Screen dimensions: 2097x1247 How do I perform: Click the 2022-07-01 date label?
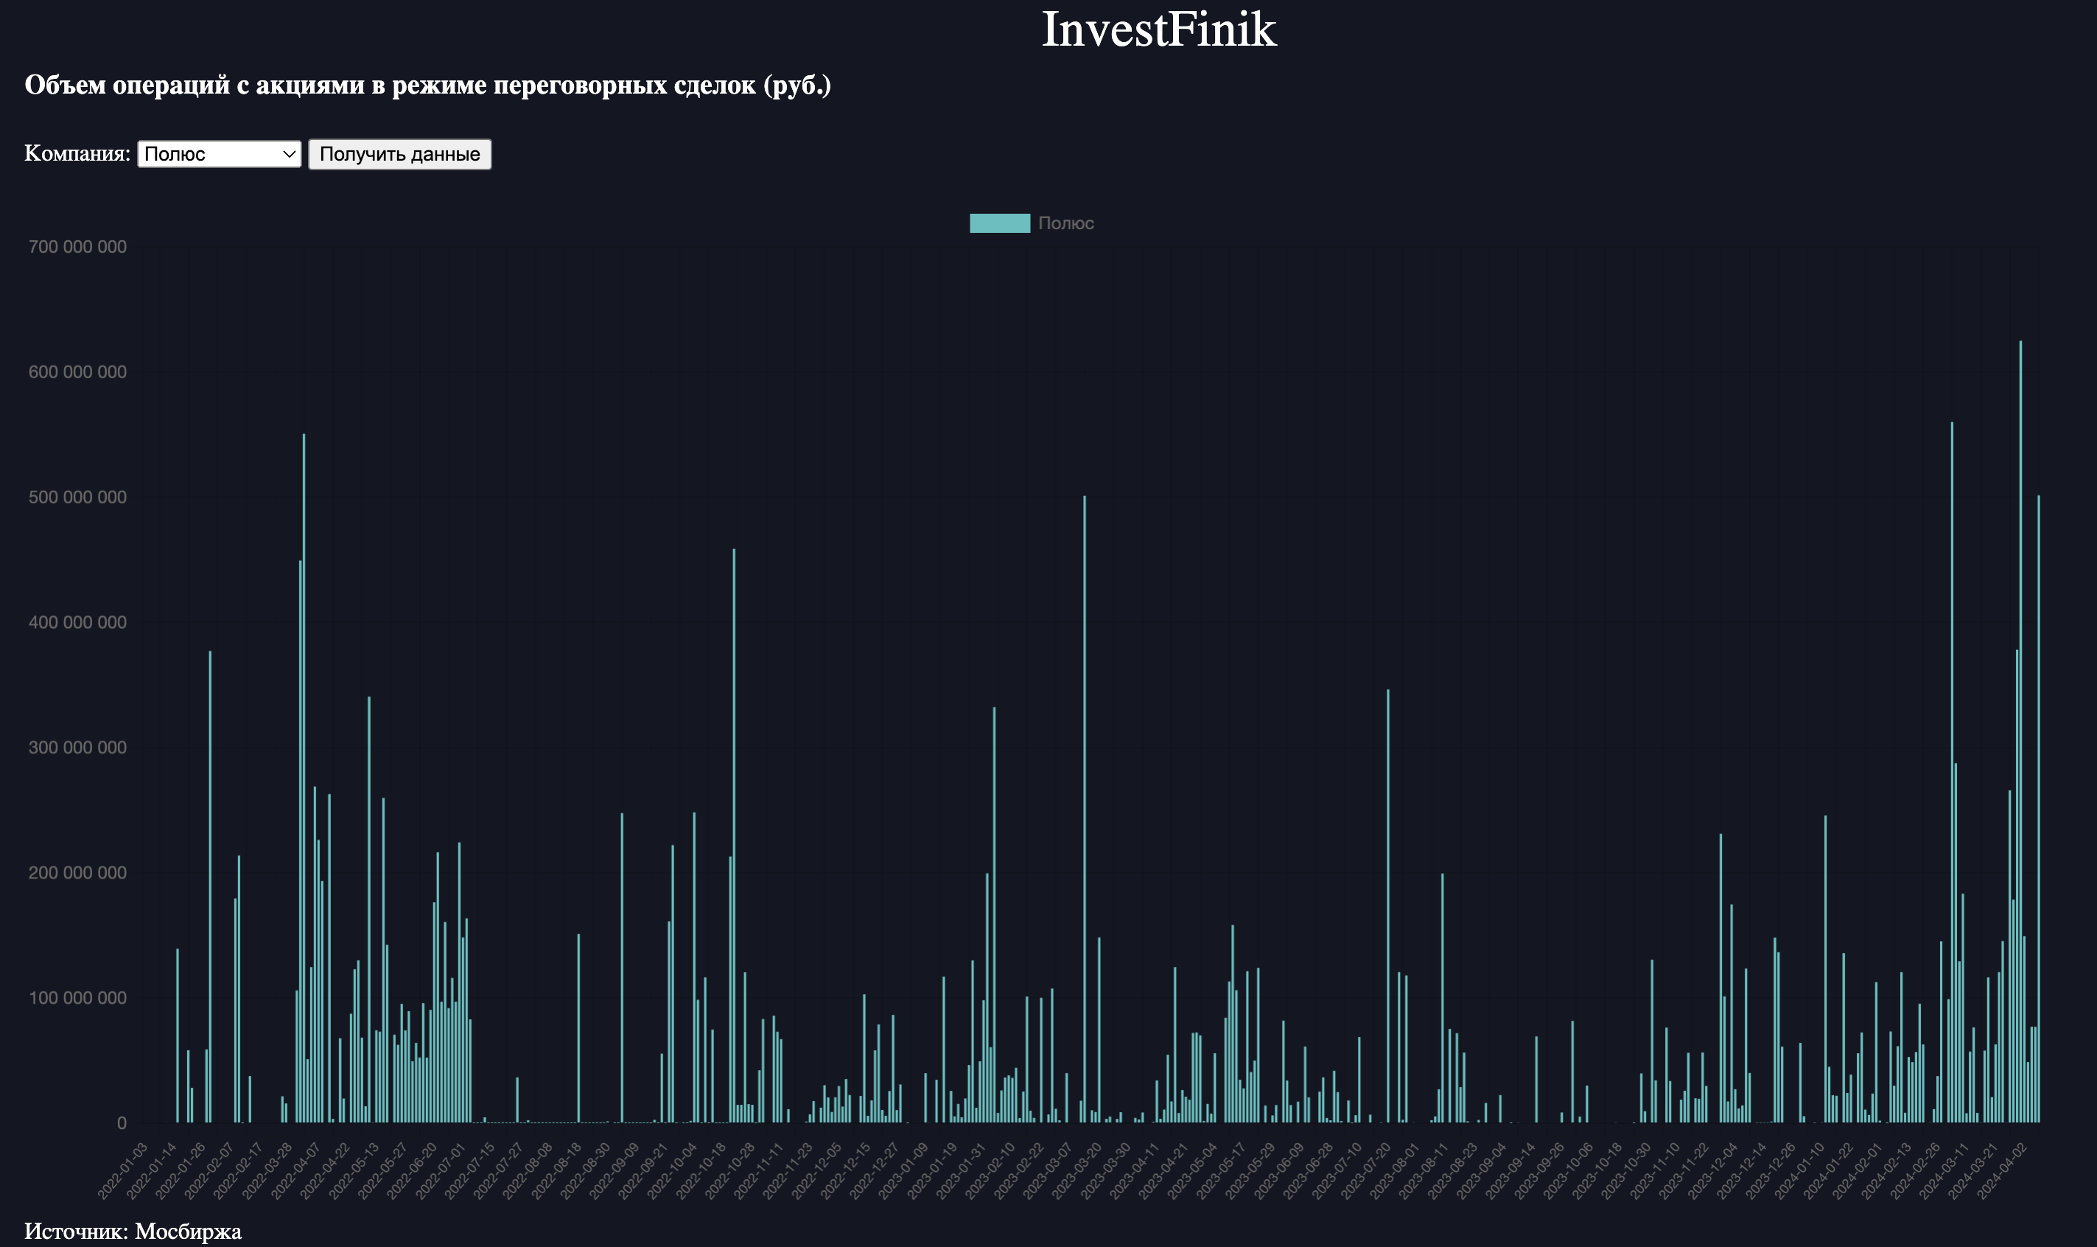coord(442,1170)
